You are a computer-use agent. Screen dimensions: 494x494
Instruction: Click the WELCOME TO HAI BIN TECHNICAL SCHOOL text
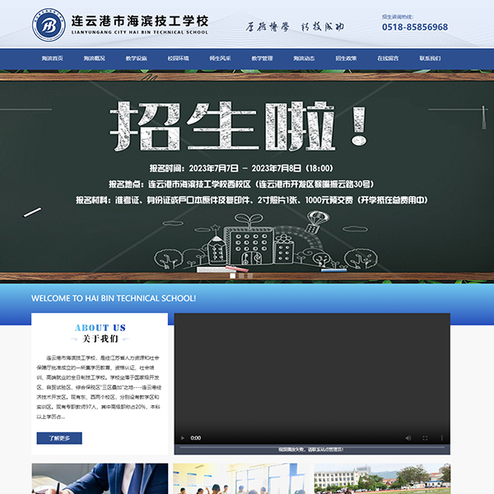coord(114,298)
